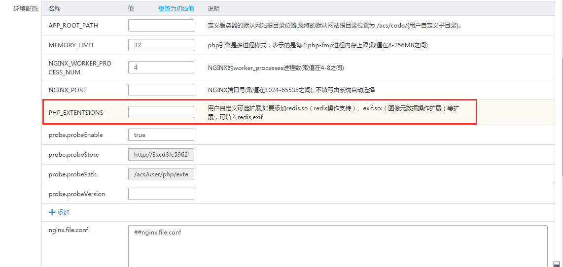Select the MEMORY_LIMIT name label

[71, 45]
